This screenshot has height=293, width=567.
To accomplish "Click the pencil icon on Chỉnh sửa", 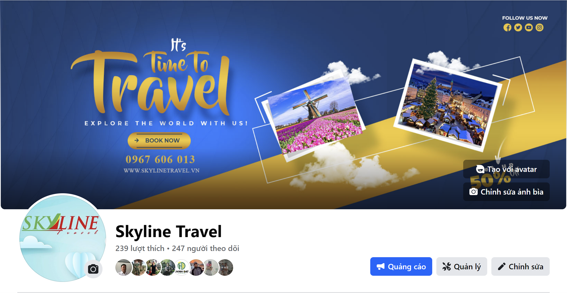I will 501,266.
